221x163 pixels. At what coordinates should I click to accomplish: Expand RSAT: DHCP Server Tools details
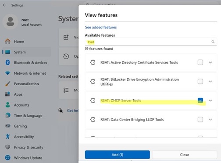pos(210,101)
